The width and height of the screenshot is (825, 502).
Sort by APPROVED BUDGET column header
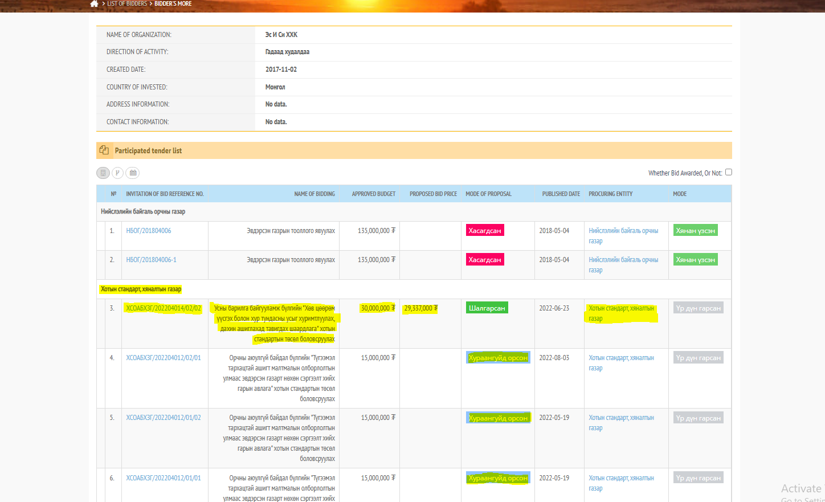373,194
